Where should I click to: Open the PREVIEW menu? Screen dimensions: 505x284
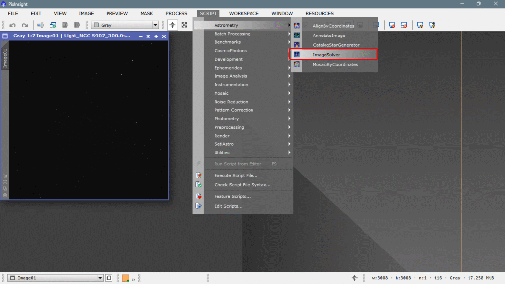pos(117,13)
